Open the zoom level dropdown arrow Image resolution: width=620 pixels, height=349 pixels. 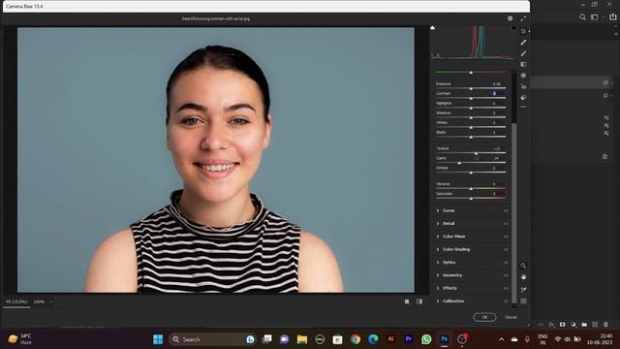tap(51, 301)
